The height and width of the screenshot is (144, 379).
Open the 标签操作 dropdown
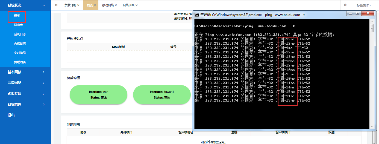pyautogui.click(x=364, y=5)
